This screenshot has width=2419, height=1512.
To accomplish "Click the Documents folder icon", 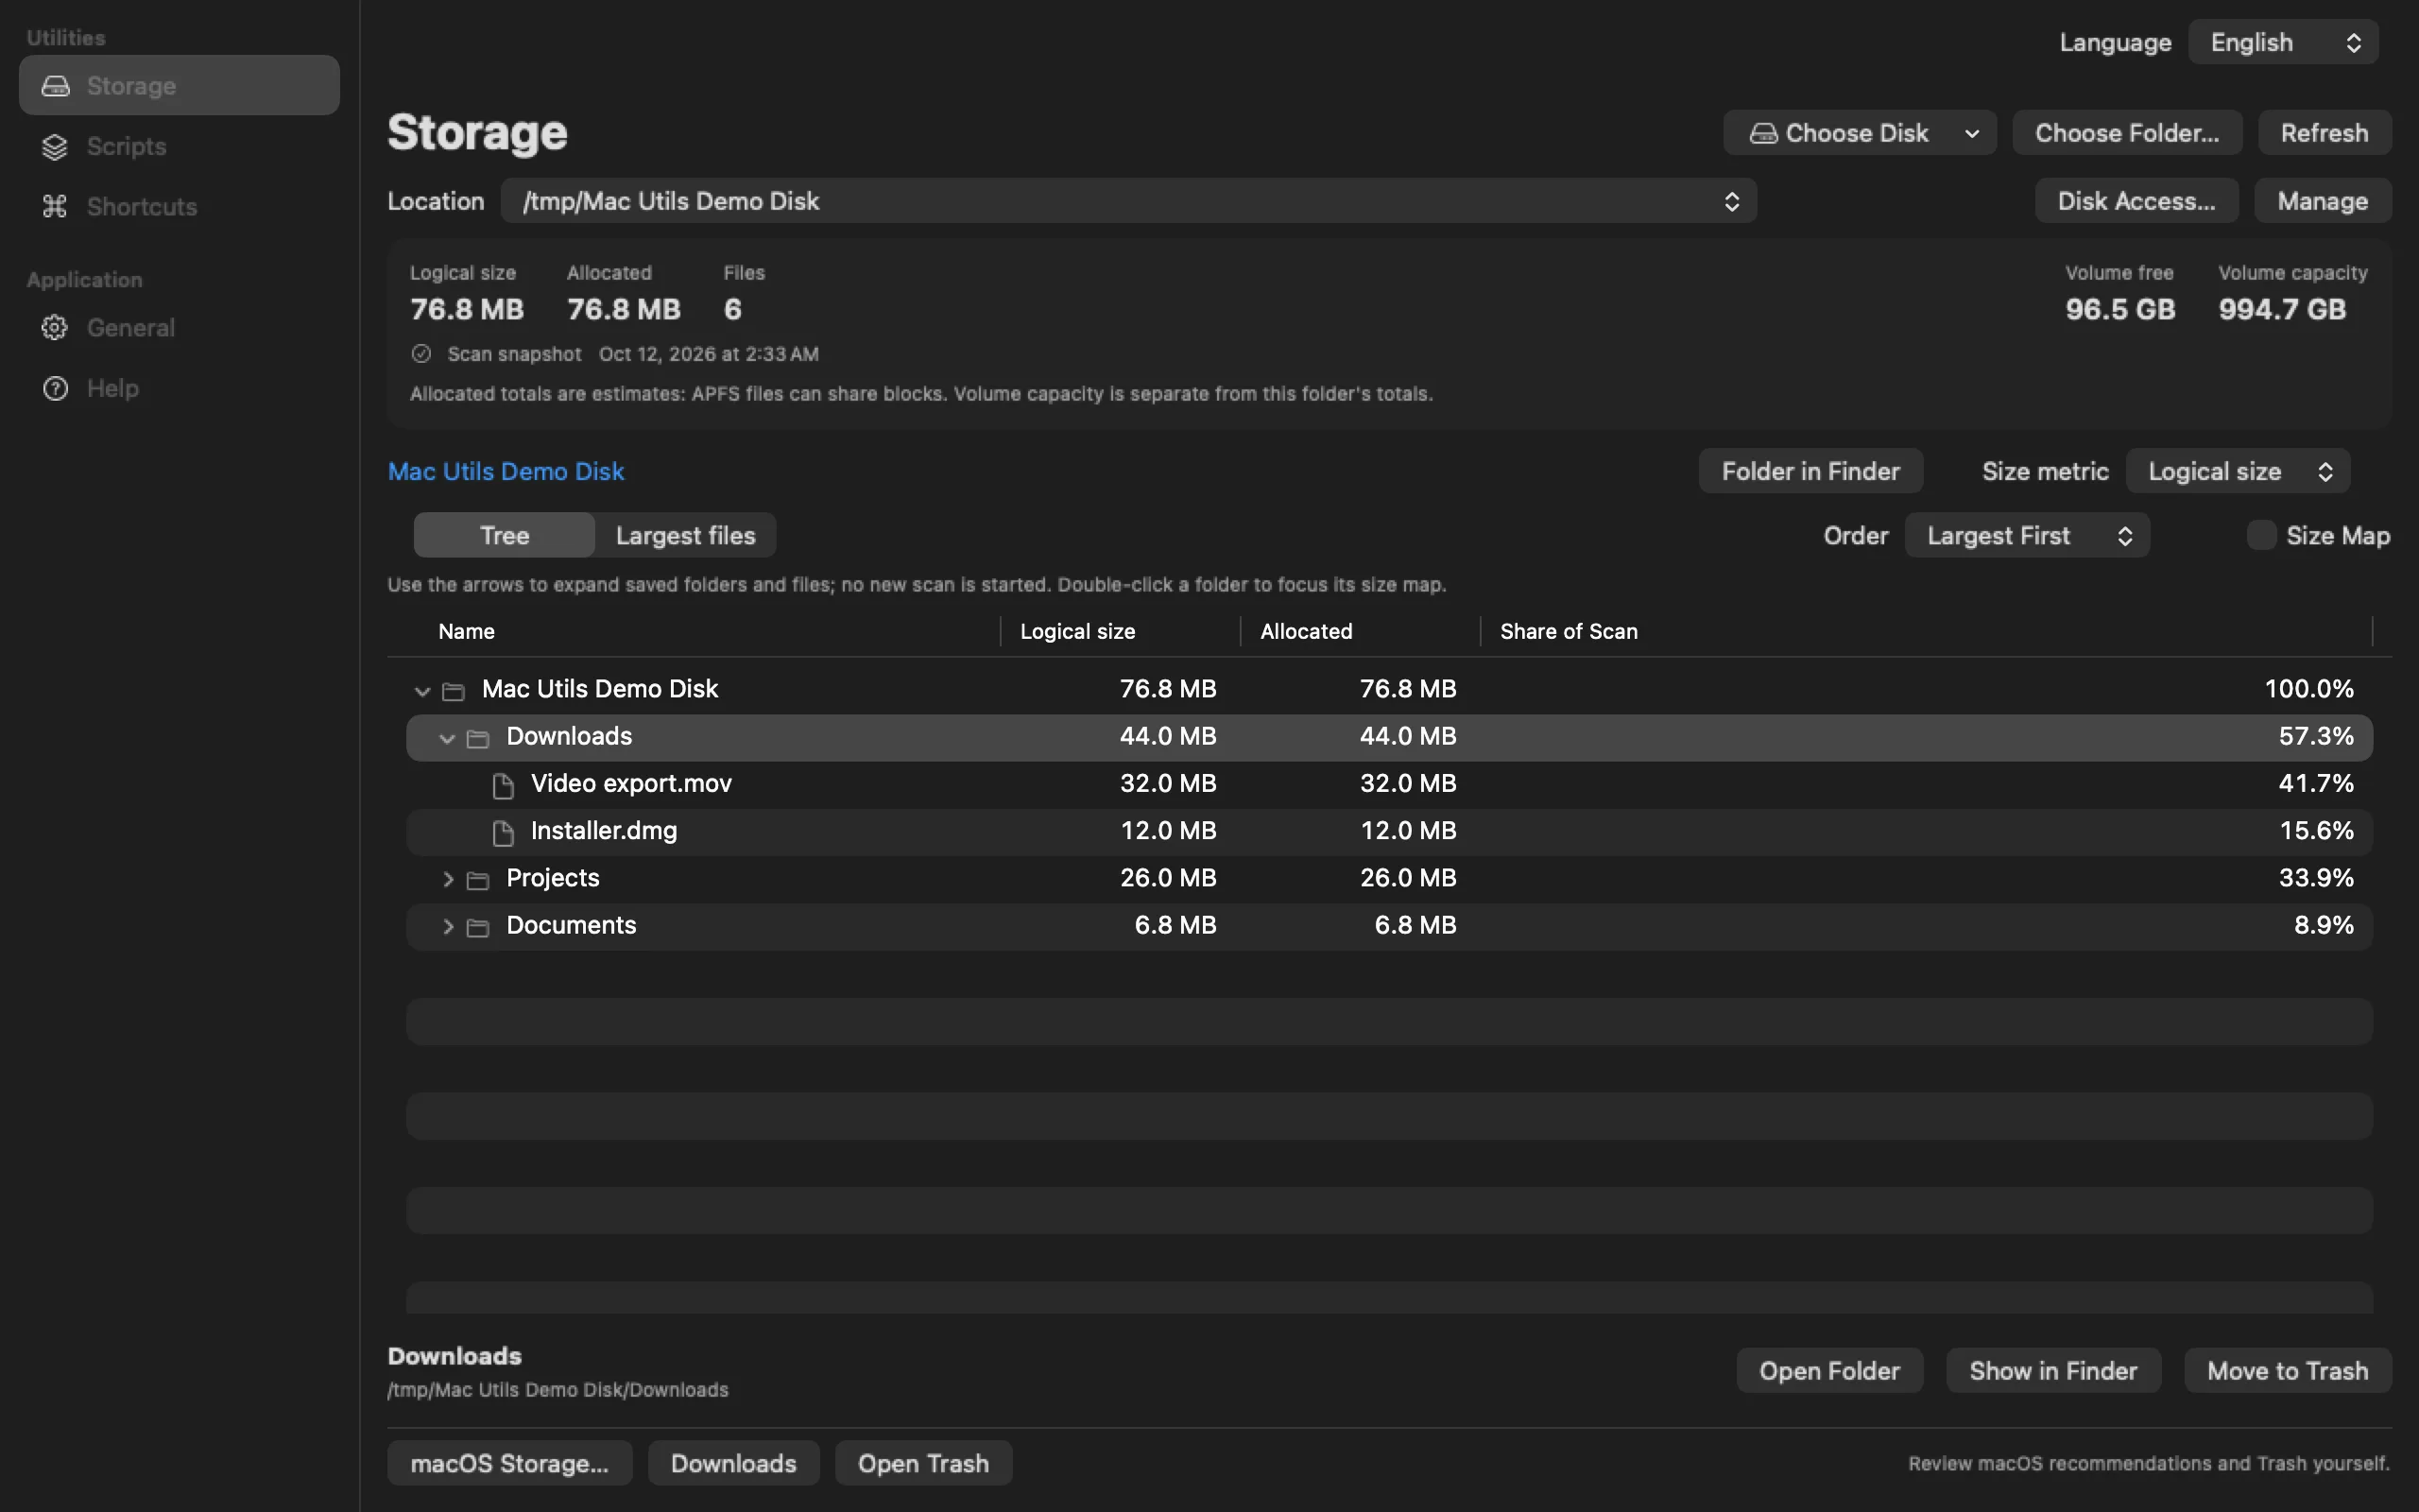I will coord(478,927).
